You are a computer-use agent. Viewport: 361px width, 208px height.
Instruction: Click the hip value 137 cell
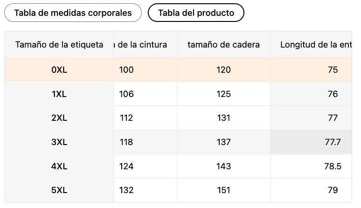(223, 142)
